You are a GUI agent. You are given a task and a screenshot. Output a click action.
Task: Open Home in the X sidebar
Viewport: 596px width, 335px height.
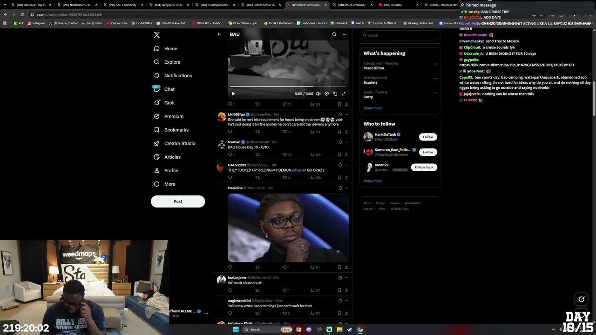pos(166,48)
